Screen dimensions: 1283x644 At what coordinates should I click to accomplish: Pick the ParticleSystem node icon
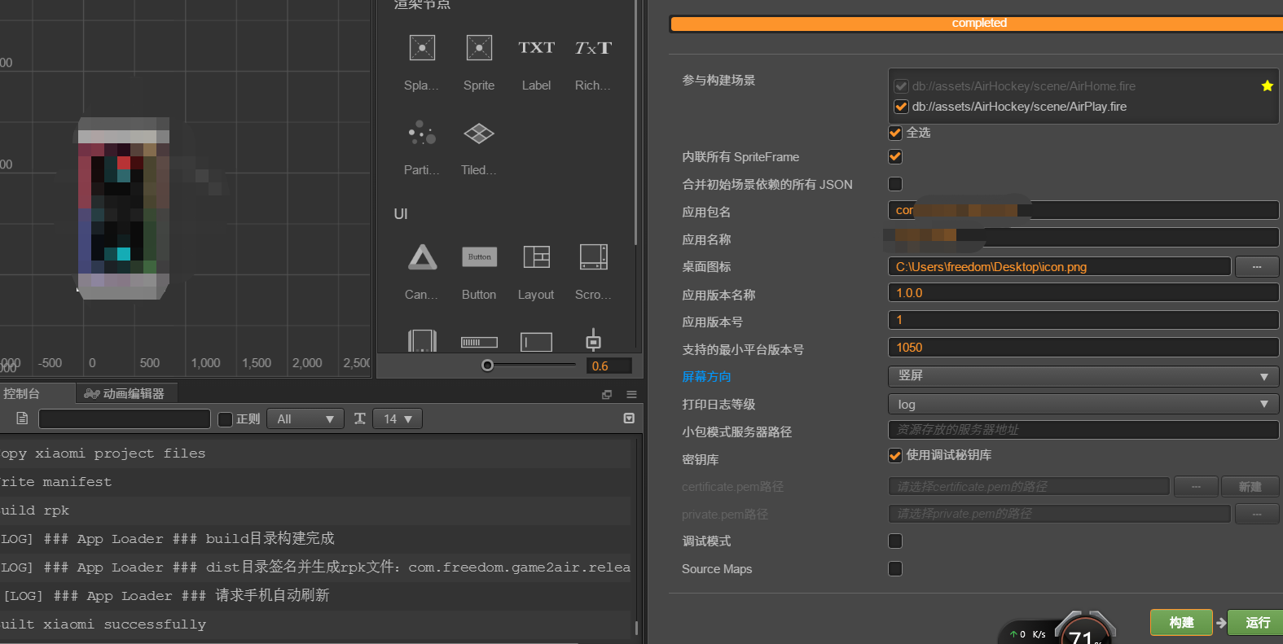tap(422, 133)
